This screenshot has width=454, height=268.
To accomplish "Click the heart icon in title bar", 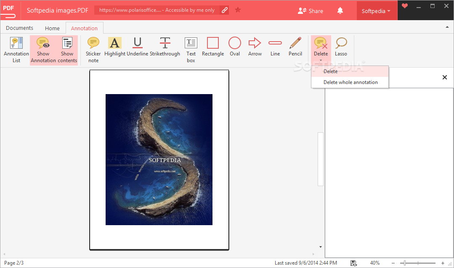I will pyautogui.click(x=405, y=6).
